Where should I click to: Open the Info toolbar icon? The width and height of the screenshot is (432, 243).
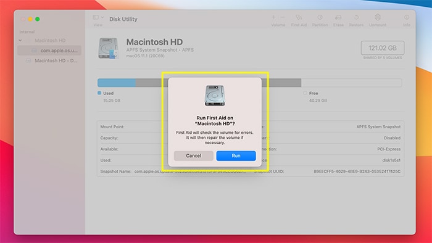tap(407, 17)
